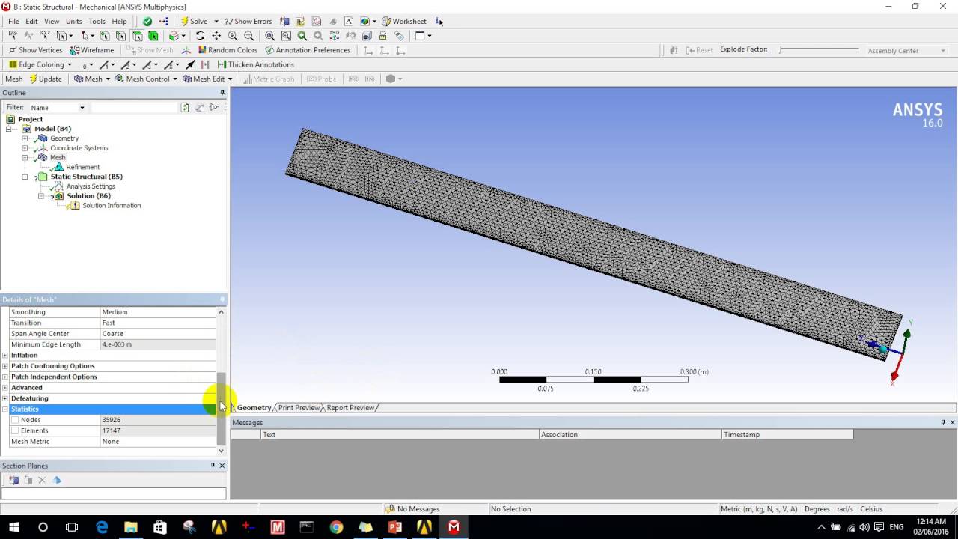Tick the Elements checkbox in Statistics
The height and width of the screenshot is (539, 958).
coord(14,430)
